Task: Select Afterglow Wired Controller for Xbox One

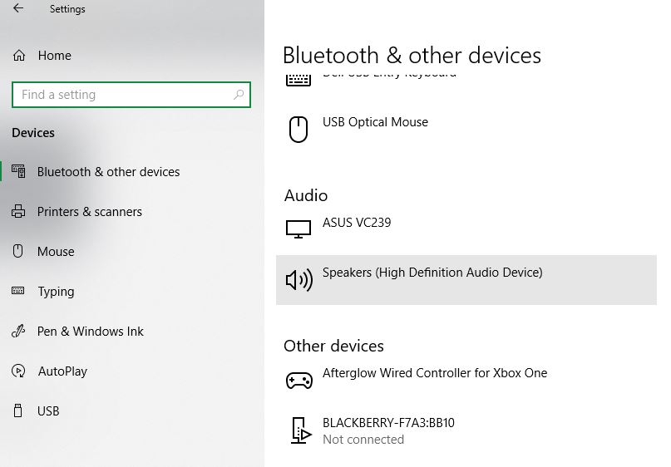Action: [434, 373]
